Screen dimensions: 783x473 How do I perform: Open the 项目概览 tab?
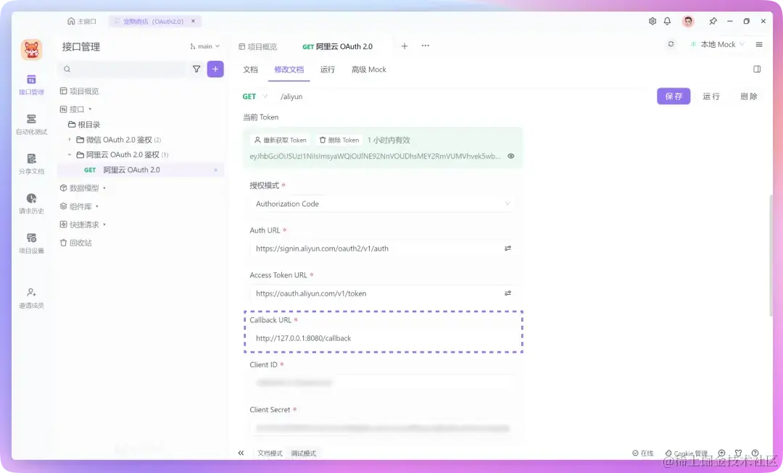[x=257, y=46]
